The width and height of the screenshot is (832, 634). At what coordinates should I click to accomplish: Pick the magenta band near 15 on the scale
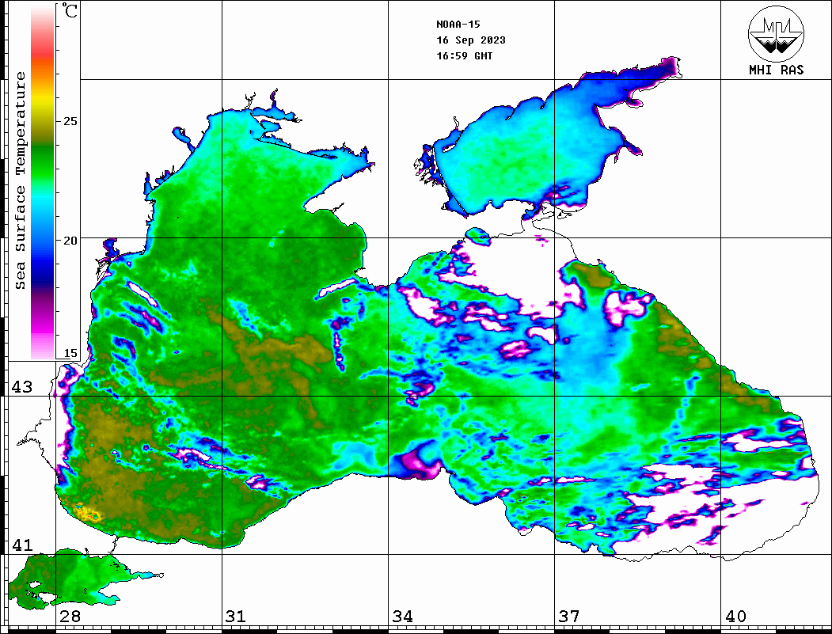43,332
